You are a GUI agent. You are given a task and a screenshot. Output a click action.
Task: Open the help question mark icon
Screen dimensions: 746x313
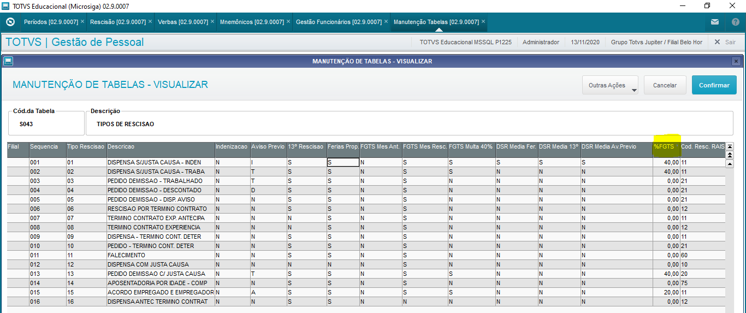coord(735,22)
